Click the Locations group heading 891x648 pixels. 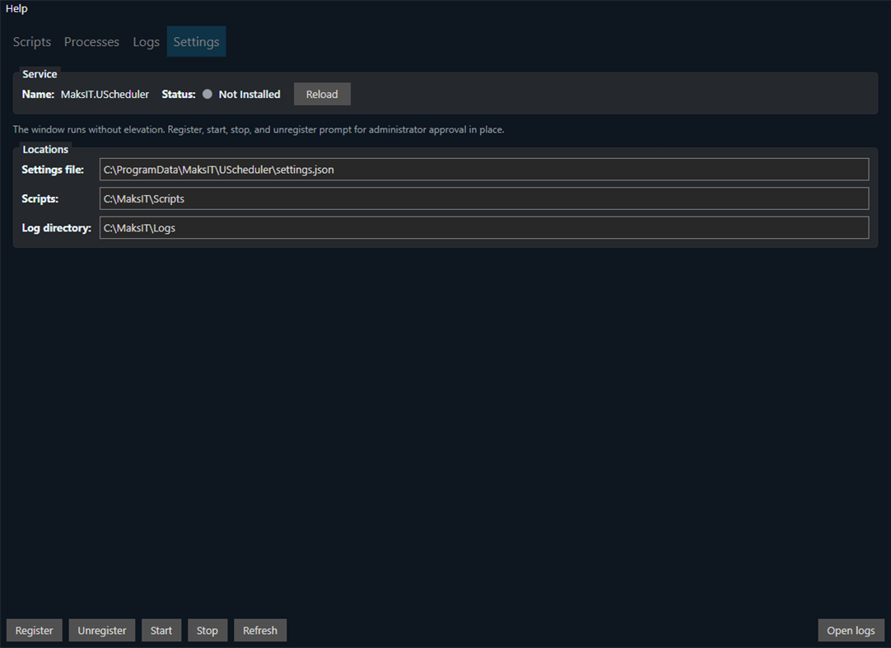coord(45,150)
